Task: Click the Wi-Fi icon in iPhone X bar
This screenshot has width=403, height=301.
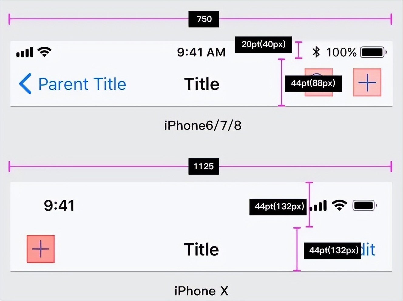Action: [x=339, y=205]
